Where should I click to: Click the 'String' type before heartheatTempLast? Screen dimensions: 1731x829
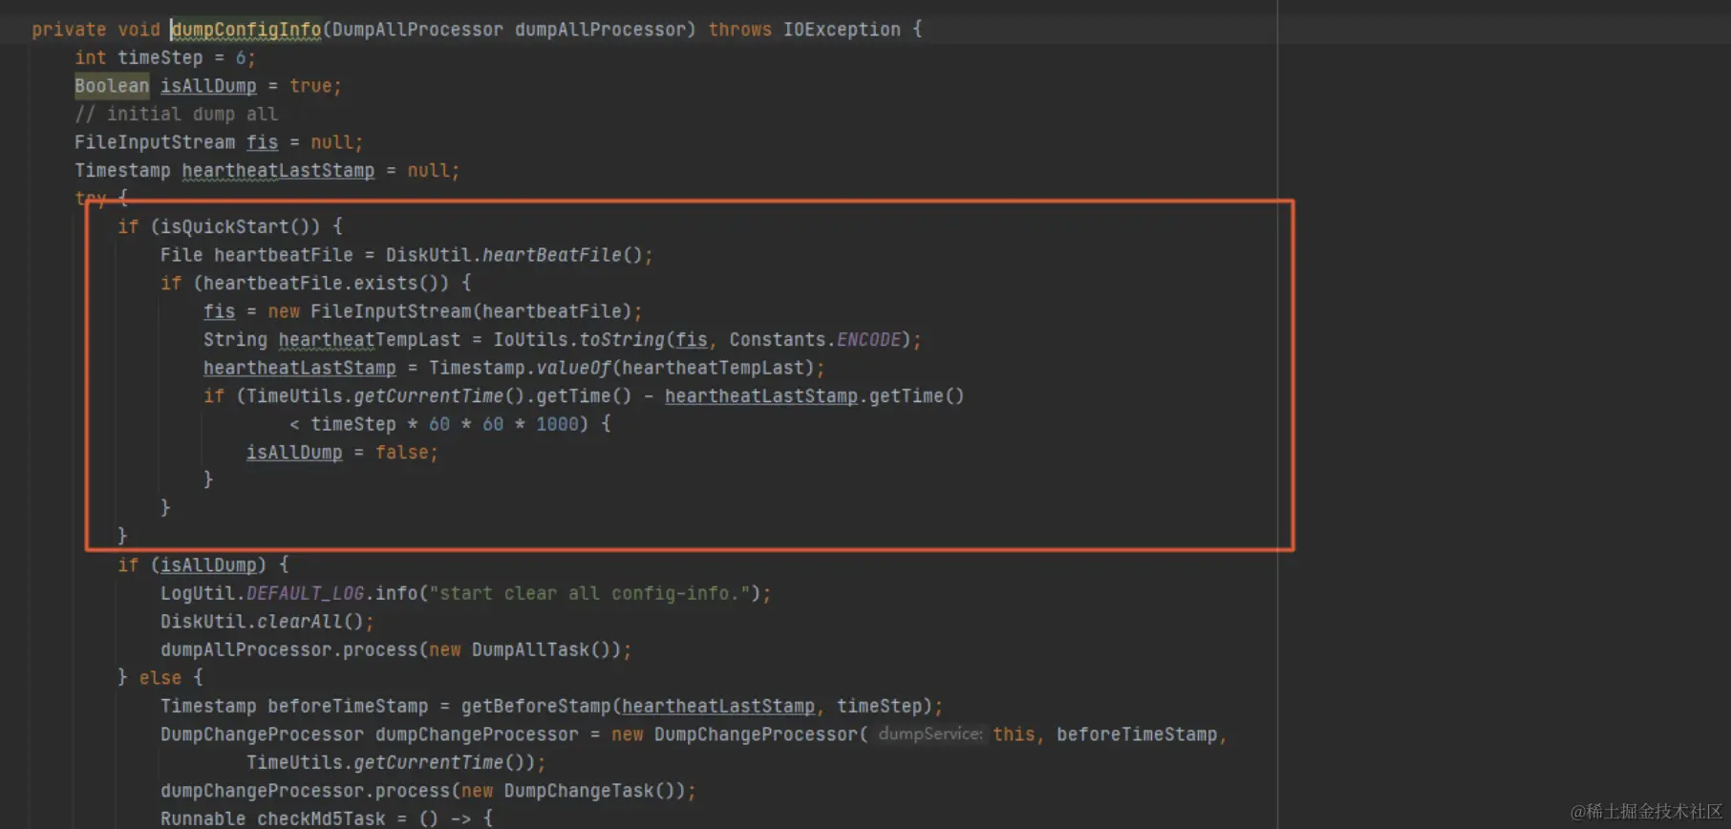pos(235,339)
